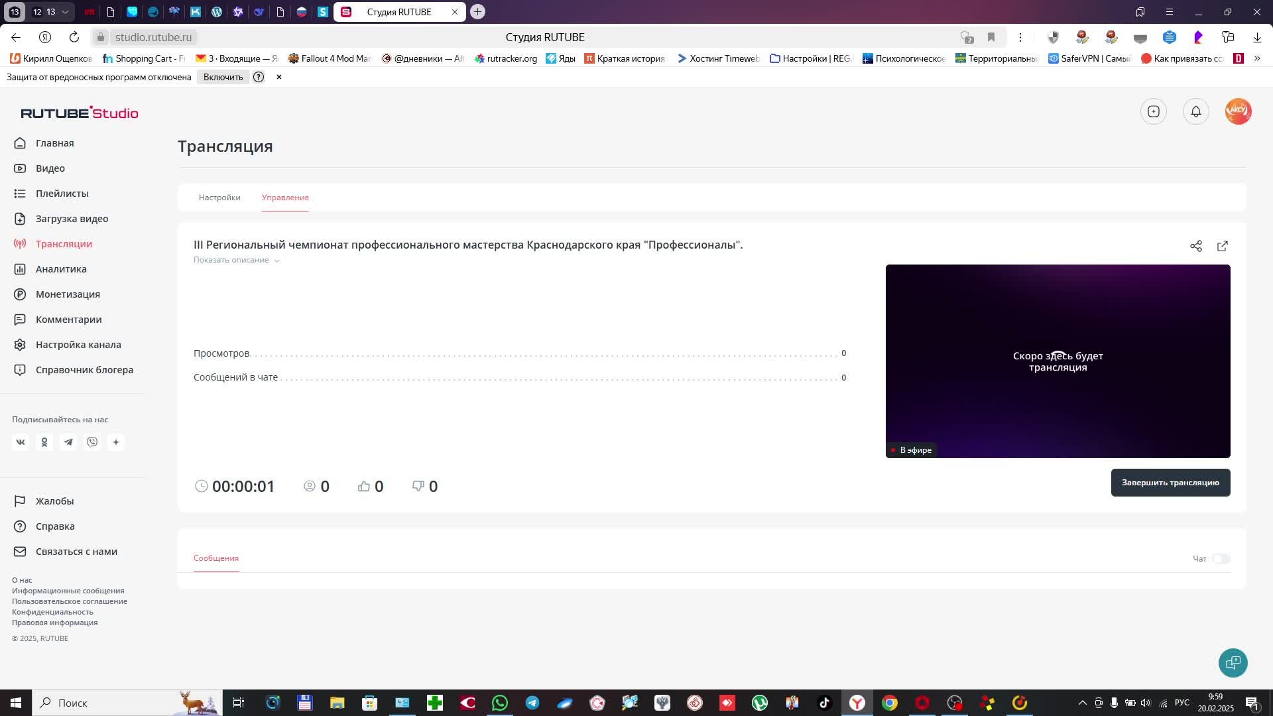The height and width of the screenshot is (716, 1273).
Task: Click the share stream icon
Action: pos(1195,246)
